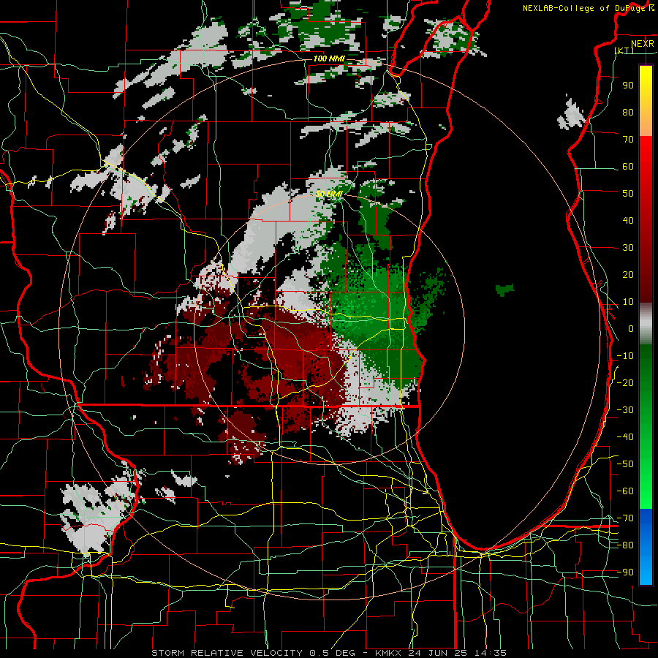Click the NEXR label above the color bar

point(643,44)
